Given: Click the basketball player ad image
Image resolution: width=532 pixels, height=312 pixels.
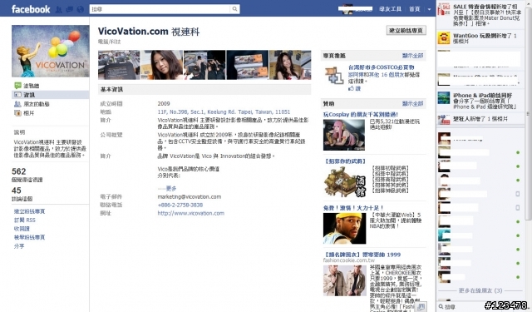Looking at the screenshot, I should [344, 229].
